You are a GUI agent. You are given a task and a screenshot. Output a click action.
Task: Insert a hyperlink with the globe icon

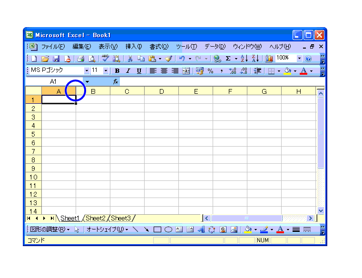(x=217, y=59)
